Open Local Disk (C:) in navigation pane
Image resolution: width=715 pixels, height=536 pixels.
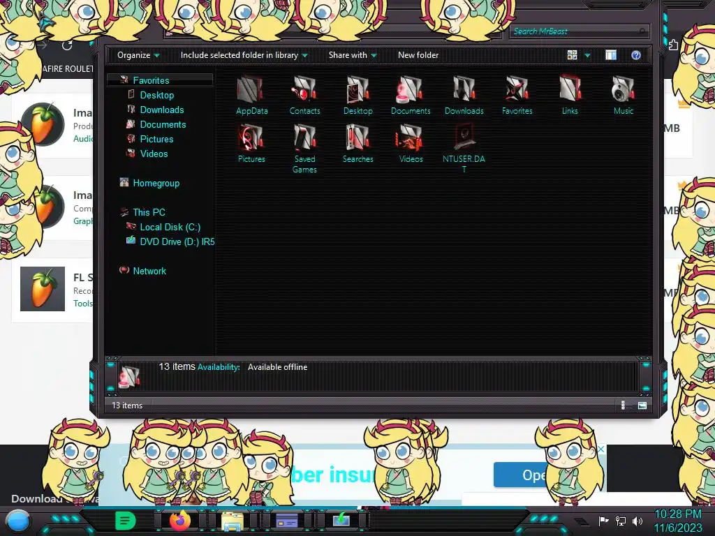pos(170,227)
